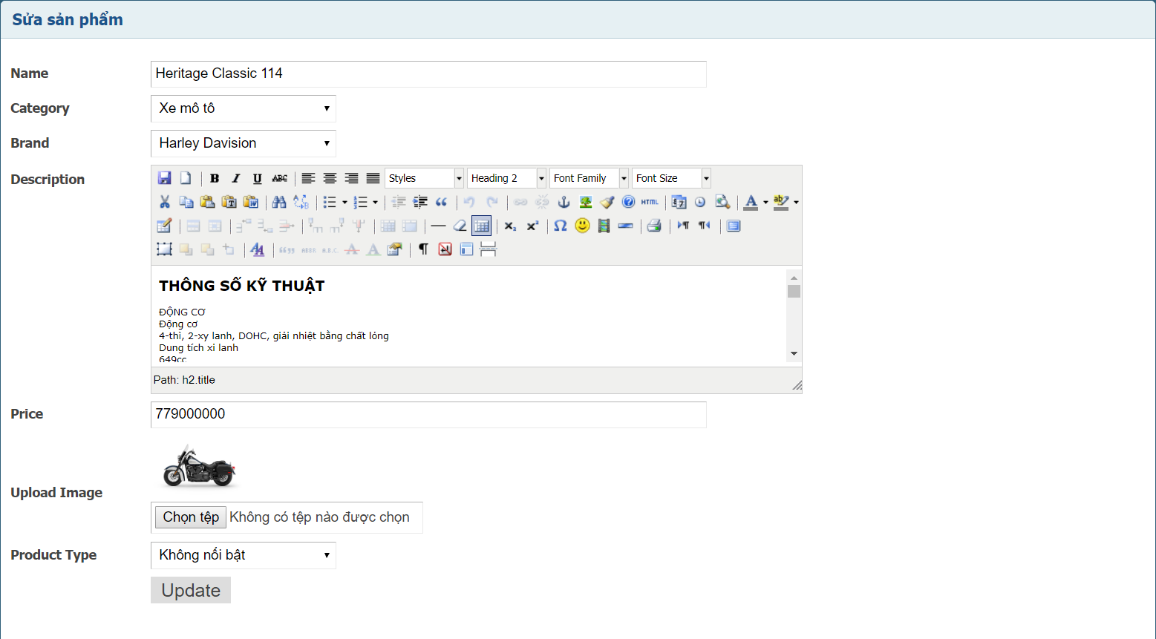
Task: Click Paste from Word icon
Action: coord(251,202)
